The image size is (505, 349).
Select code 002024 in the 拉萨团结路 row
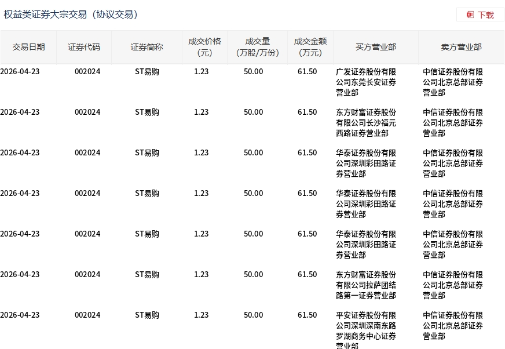87,274
